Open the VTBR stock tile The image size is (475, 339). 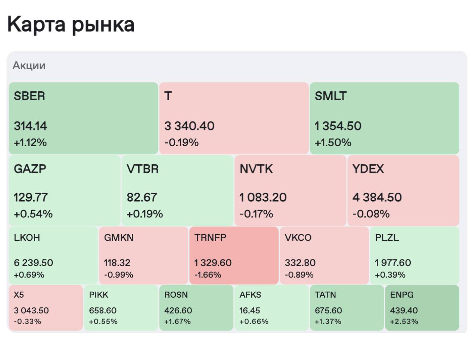(x=177, y=190)
